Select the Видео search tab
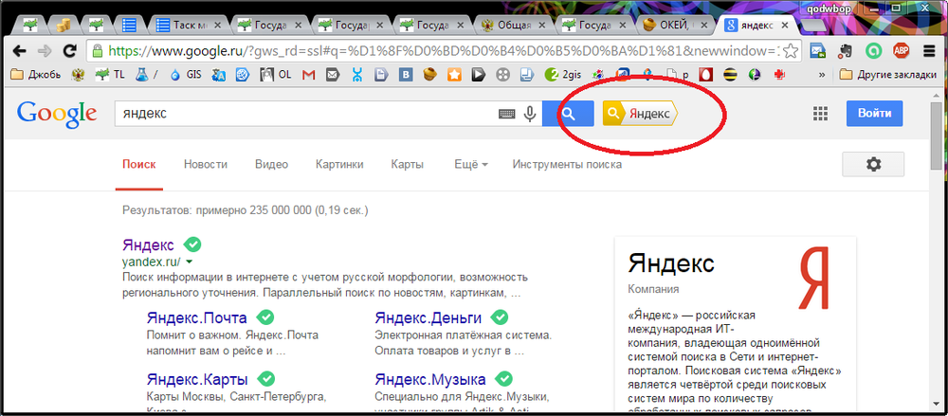This screenshot has width=948, height=416. [271, 165]
